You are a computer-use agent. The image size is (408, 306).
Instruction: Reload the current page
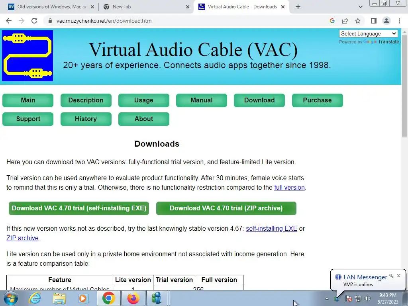coord(34,21)
